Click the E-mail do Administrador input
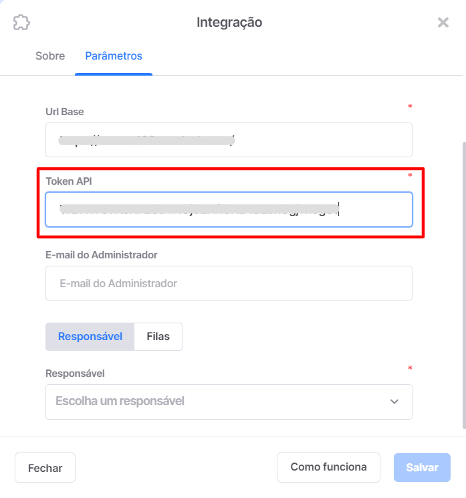 (229, 283)
